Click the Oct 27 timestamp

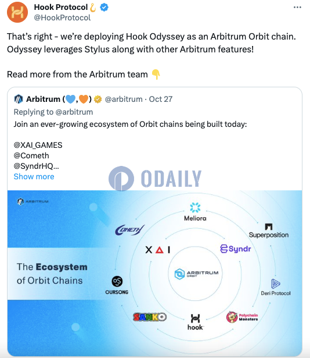(161, 100)
